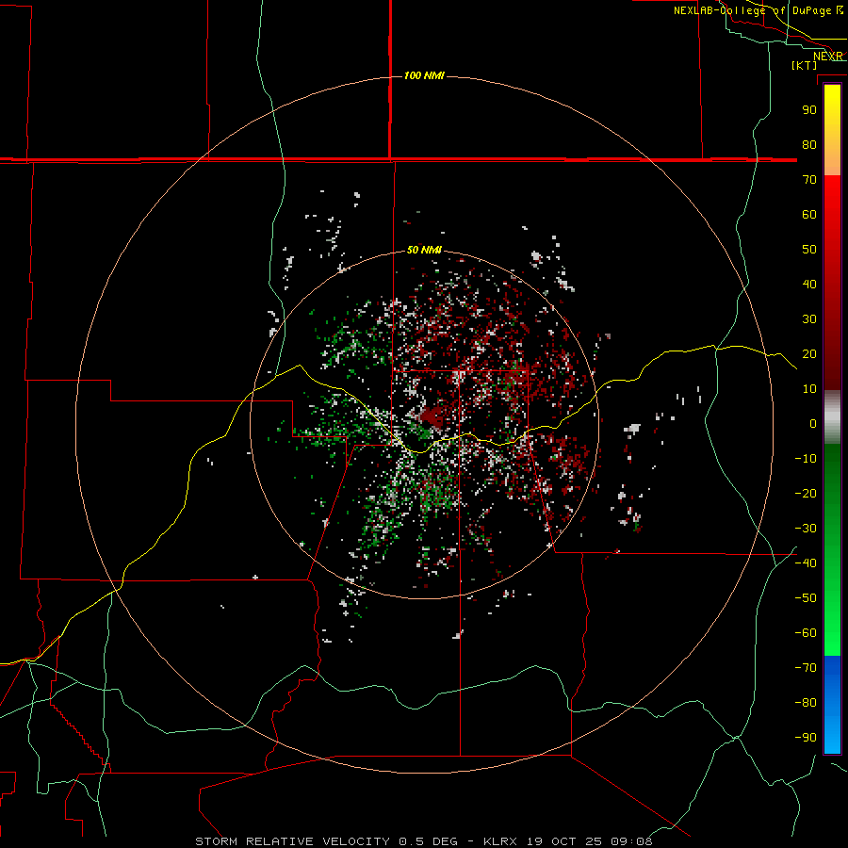Pick the gray zero-velocity segment of color bar

coord(832,417)
